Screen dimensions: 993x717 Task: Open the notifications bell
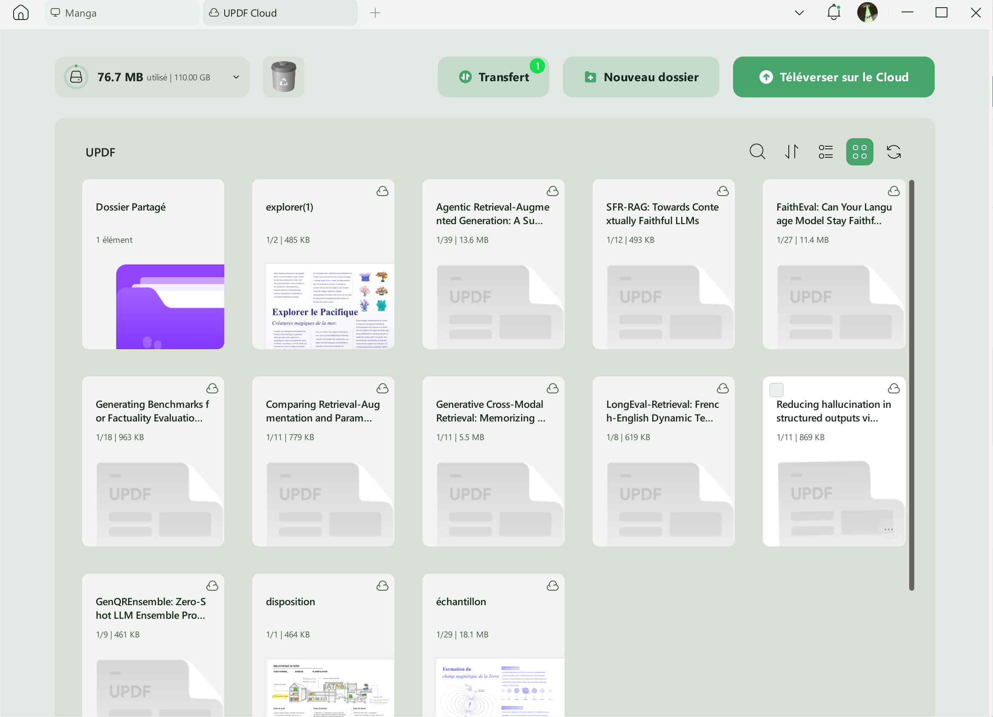833,13
